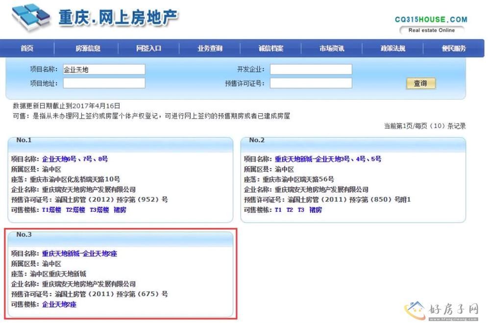490x323 pixels.
Task: Click the 开发企业 input box
Action: (x=311, y=70)
